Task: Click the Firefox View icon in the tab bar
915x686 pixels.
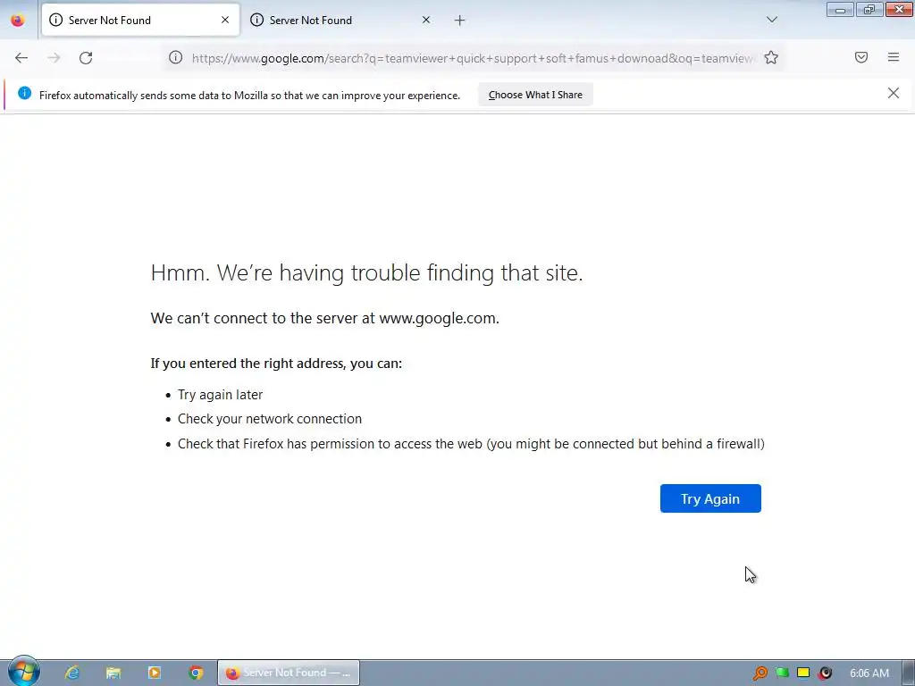Action: click(x=18, y=21)
